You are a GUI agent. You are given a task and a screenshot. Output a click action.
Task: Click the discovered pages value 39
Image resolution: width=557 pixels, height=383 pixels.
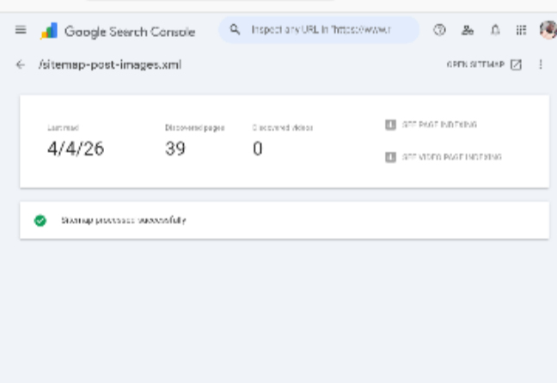tap(175, 149)
